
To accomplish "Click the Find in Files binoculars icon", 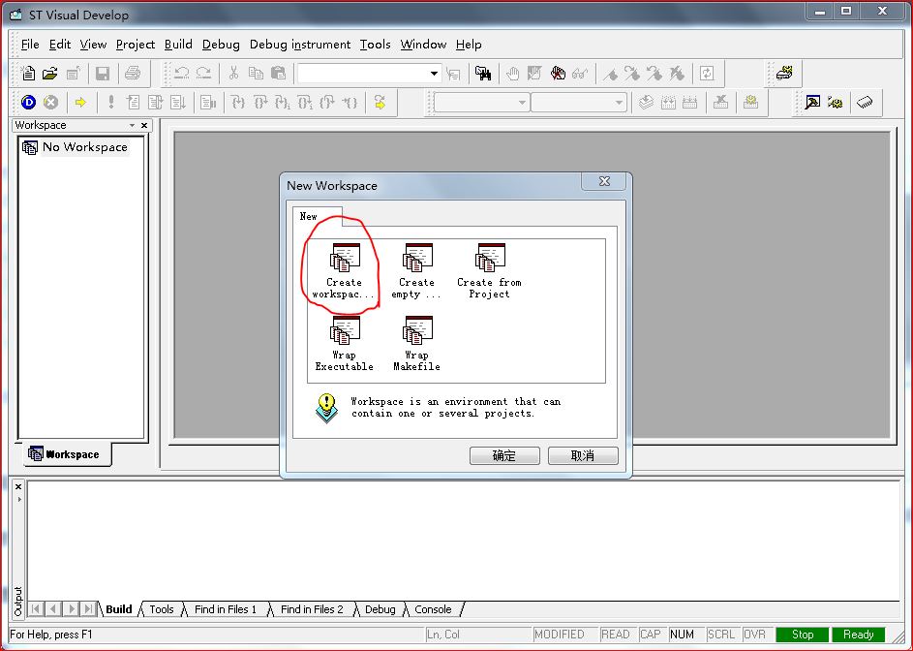I will click(x=483, y=74).
